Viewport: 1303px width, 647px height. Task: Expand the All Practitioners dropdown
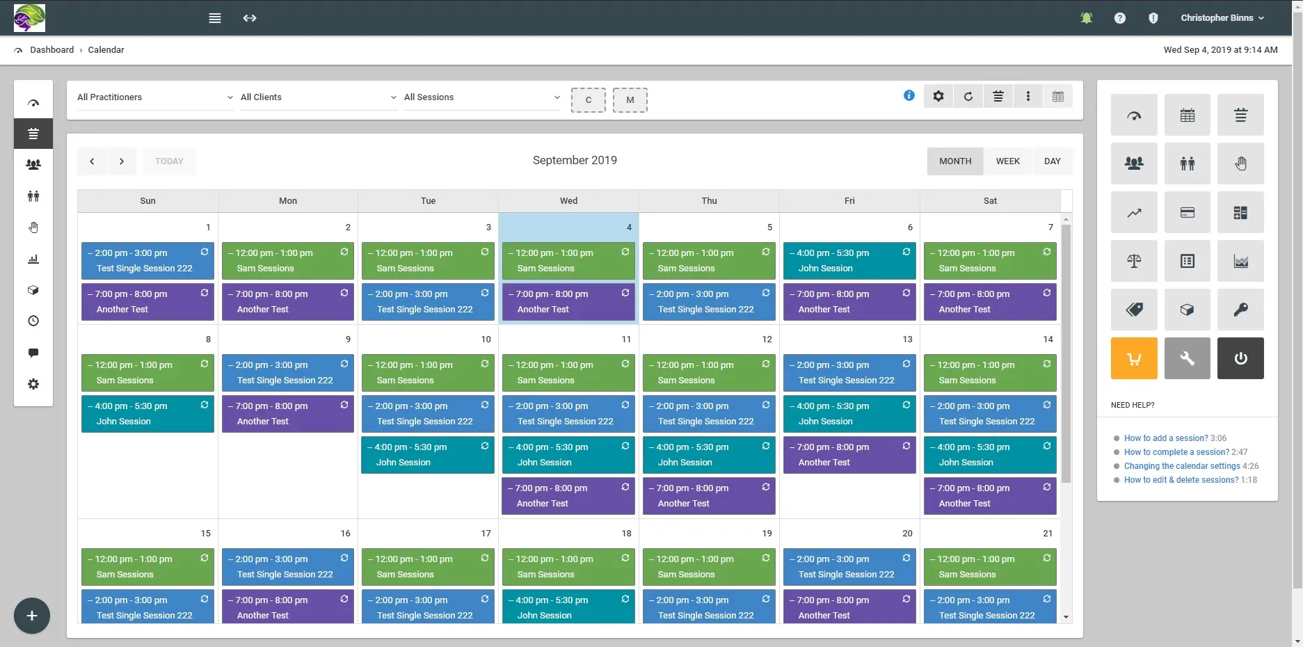point(154,97)
